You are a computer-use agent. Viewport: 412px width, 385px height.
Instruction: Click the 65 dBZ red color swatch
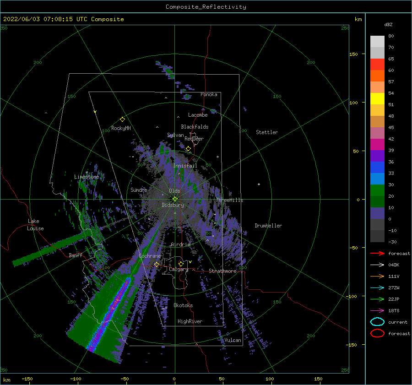pyautogui.click(x=377, y=64)
